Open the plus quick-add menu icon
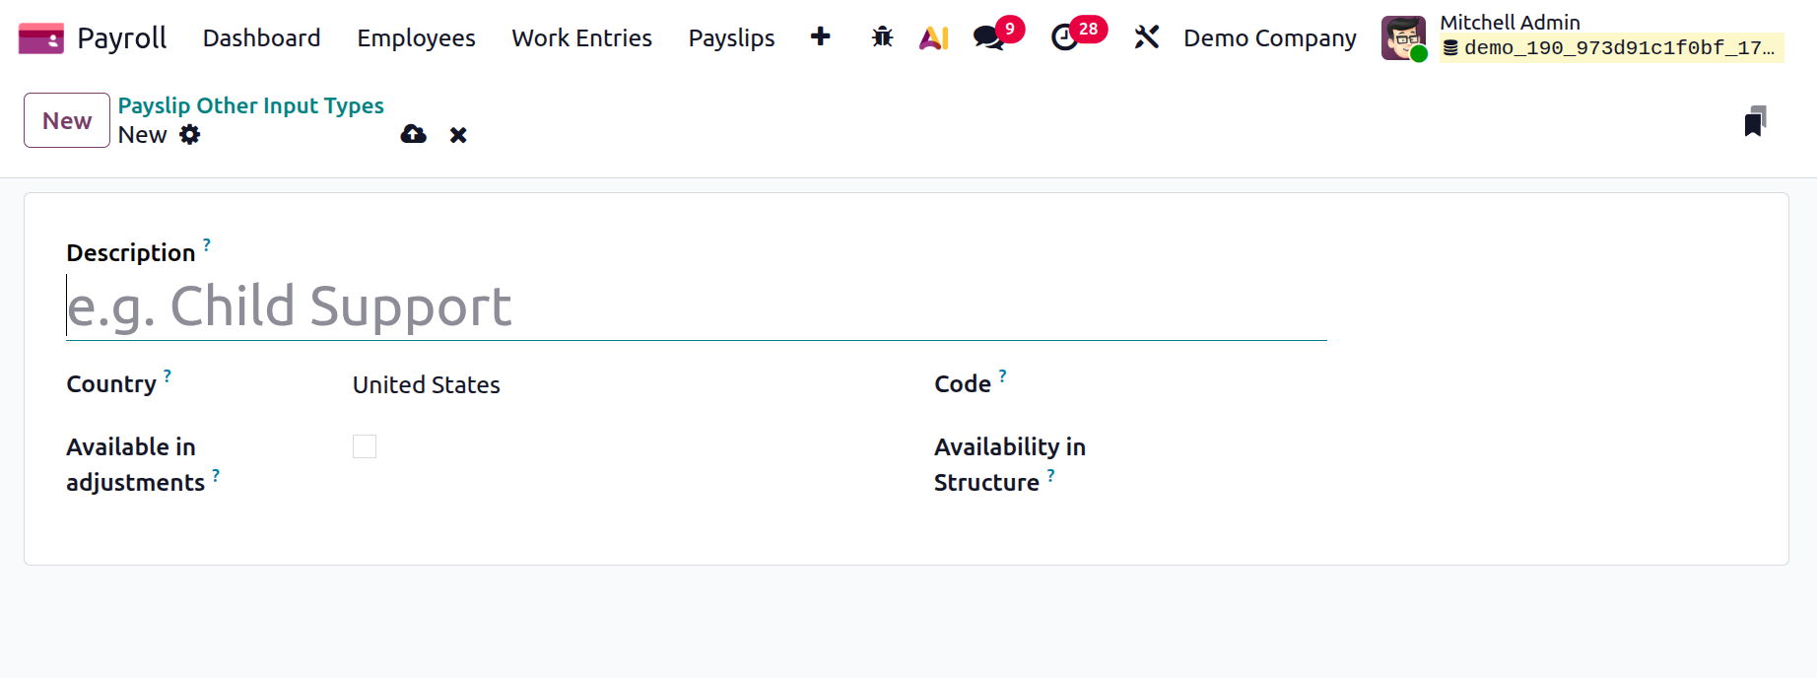 (820, 37)
